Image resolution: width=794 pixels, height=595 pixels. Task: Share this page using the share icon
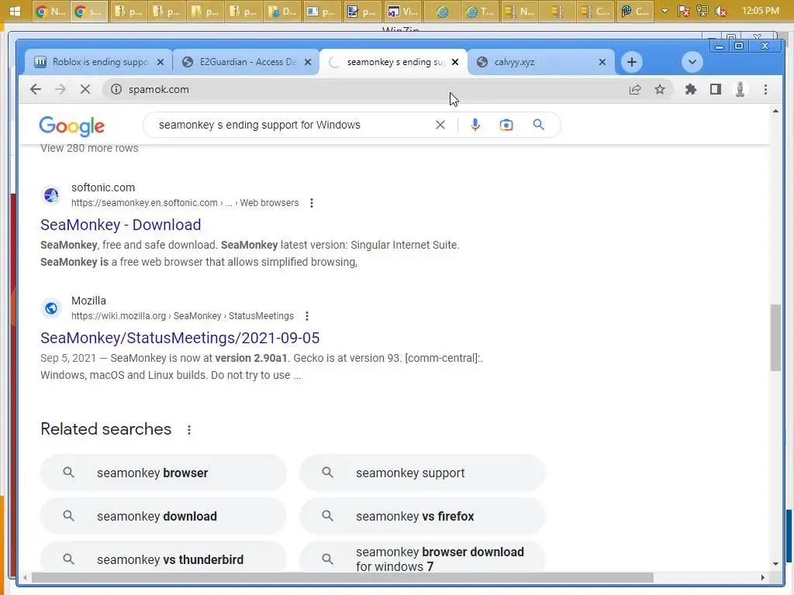(635, 90)
